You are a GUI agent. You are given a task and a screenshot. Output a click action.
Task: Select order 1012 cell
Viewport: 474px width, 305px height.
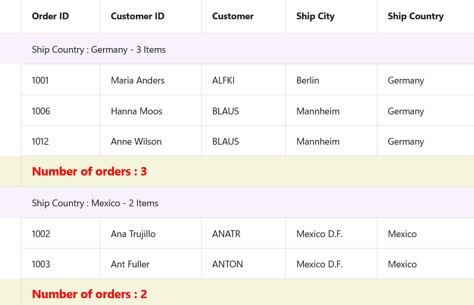40,142
